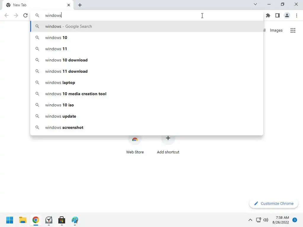Click the magnifier icon in address bar

[x=37, y=15]
